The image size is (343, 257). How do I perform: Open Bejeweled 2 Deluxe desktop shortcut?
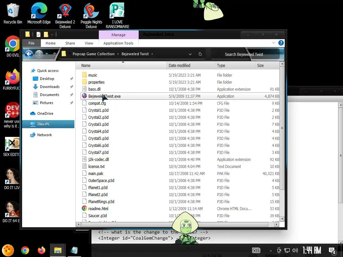pos(65,16)
